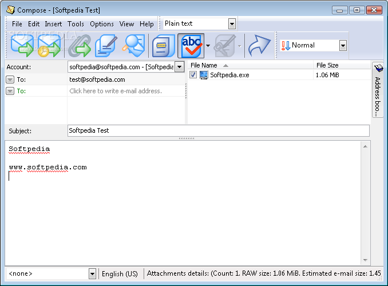Click the Subject: label

click(x=20, y=131)
